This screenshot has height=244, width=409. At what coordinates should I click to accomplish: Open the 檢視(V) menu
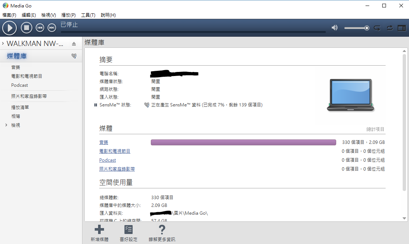pos(49,15)
